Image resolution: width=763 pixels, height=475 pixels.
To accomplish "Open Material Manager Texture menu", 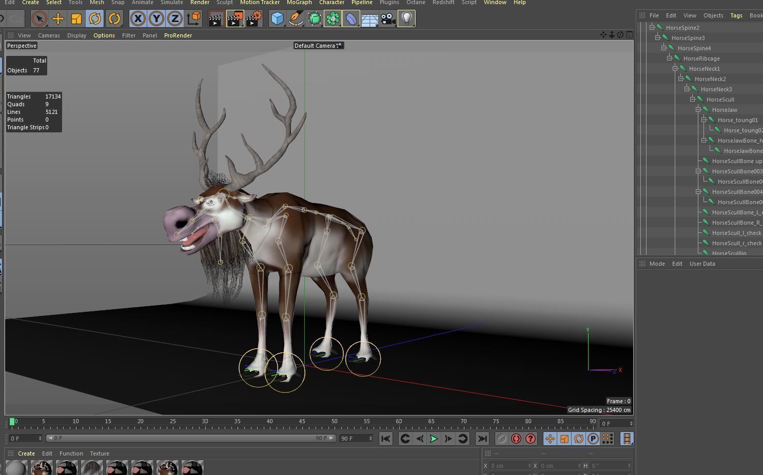I will coord(100,453).
